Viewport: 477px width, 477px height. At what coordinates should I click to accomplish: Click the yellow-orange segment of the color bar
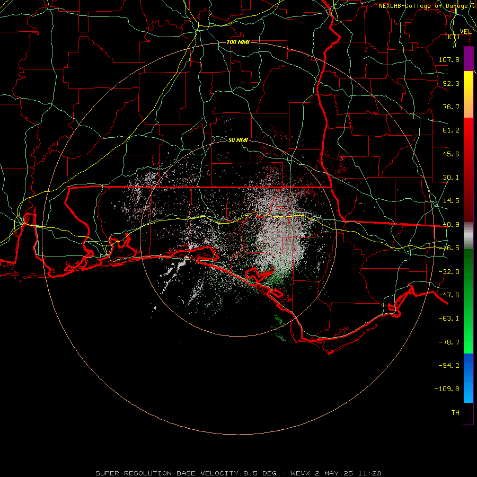(468, 94)
